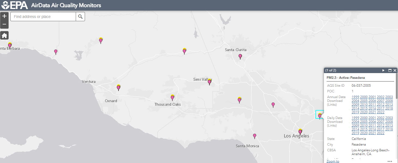The height and width of the screenshot is (163, 398).
Task: Select the Thousand Oaks monitor marker
Action: click(x=172, y=98)
